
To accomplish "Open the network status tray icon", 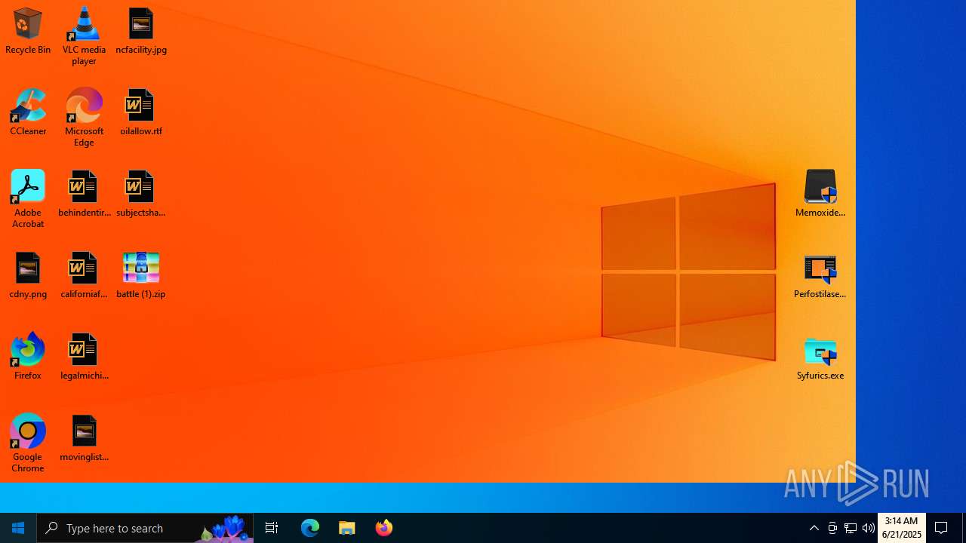I will click(851, 528).
